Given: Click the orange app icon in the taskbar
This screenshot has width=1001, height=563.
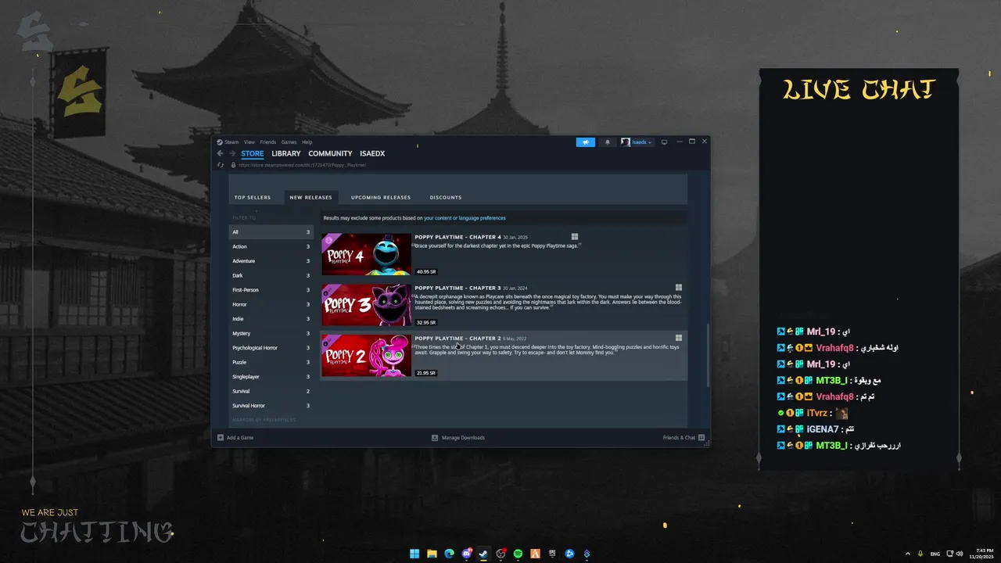Looking at the screenshot, I should (536, 554).
